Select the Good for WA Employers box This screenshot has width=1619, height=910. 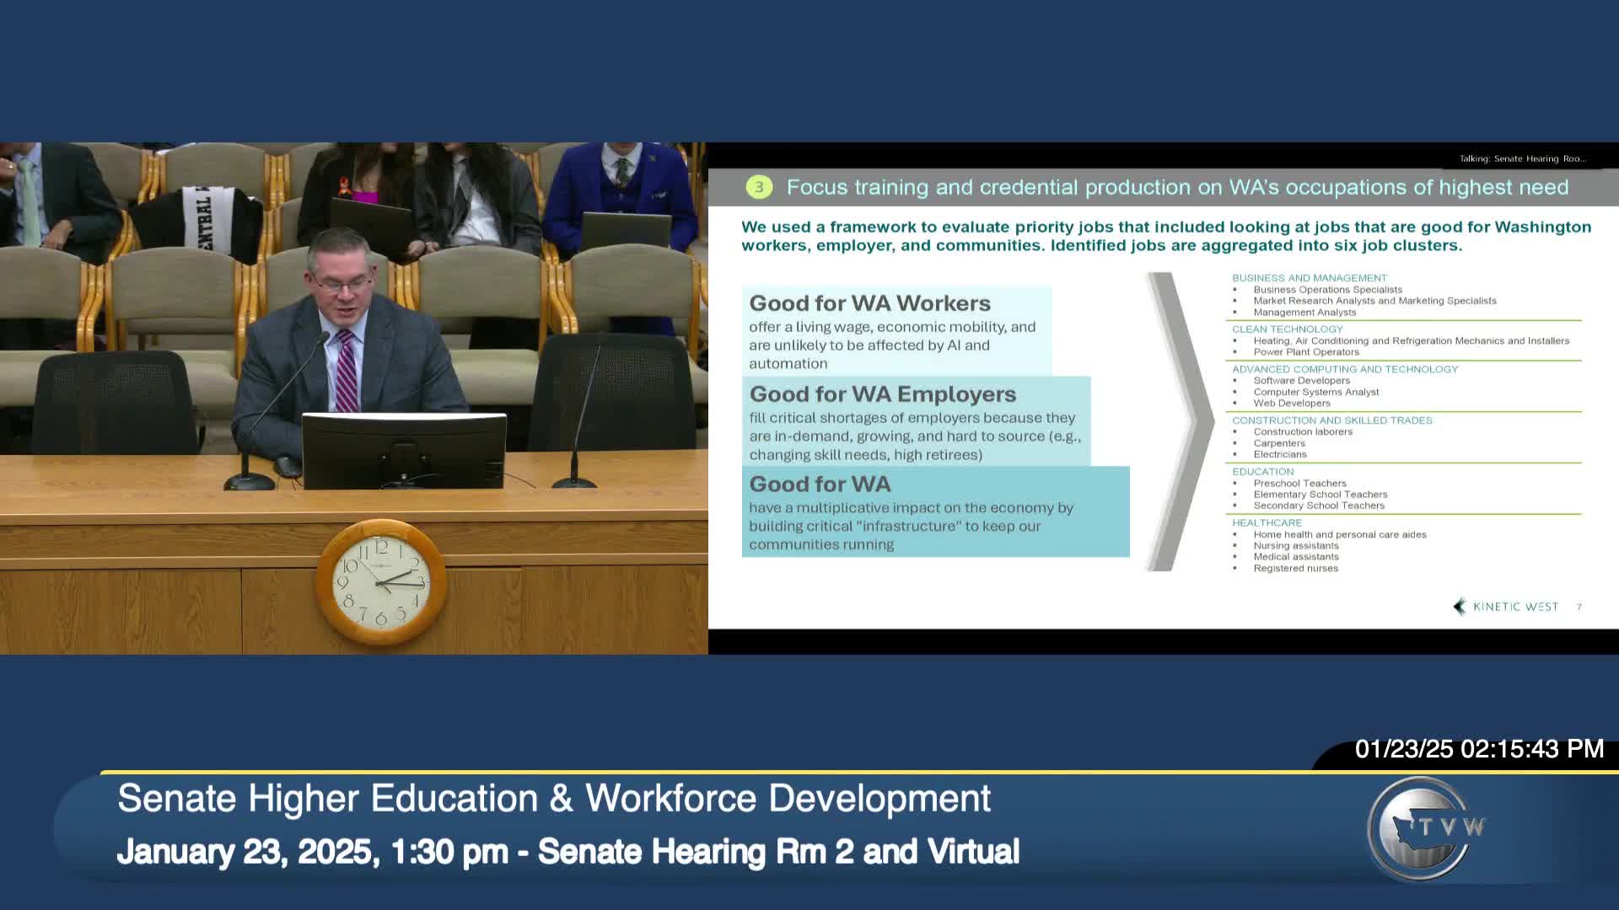[x=916, y=421]
